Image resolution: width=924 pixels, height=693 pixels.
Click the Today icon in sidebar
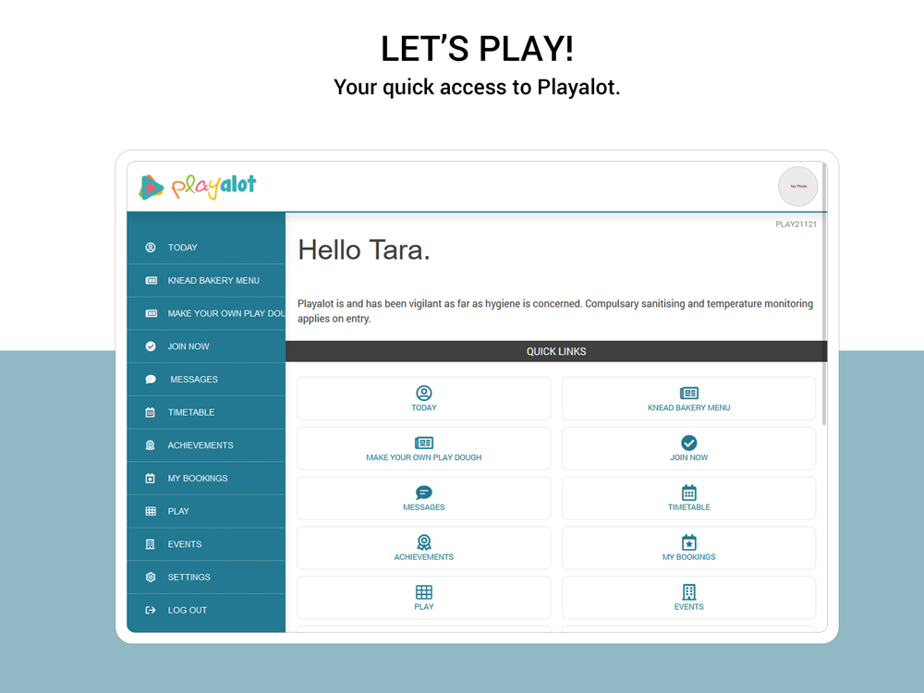[x=151, y=248]
